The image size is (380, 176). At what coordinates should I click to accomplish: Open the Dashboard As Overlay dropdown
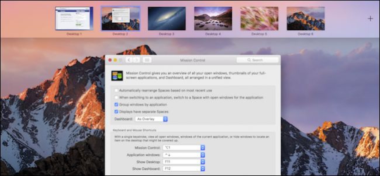[151, 119]
